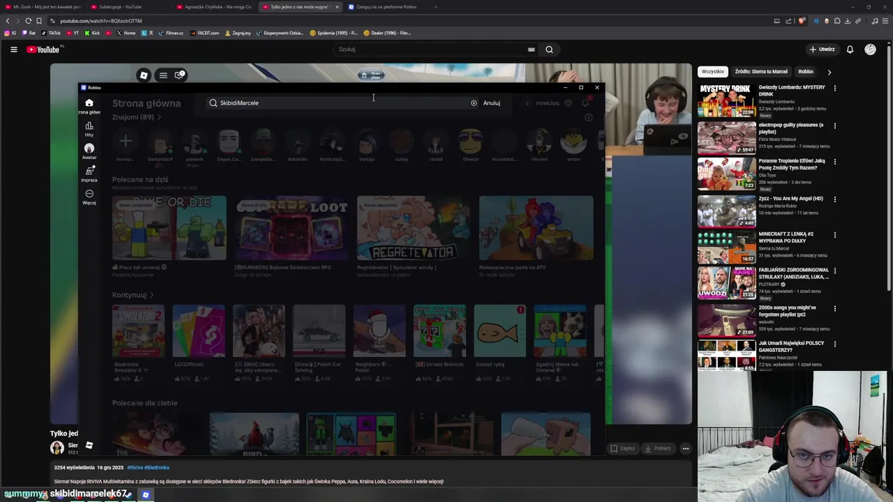Open Hity charts in Roblox sidebar
The image size is (893, 502).
89,129
